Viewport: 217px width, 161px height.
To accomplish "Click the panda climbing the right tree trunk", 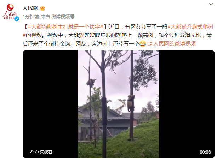I will coord(131,103).
